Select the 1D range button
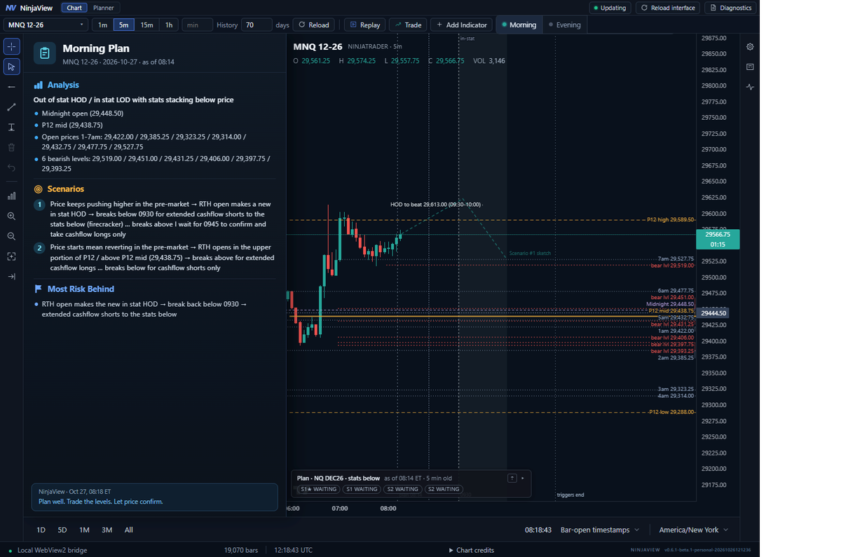Screen dimensions: 841x557 [41, 530]
